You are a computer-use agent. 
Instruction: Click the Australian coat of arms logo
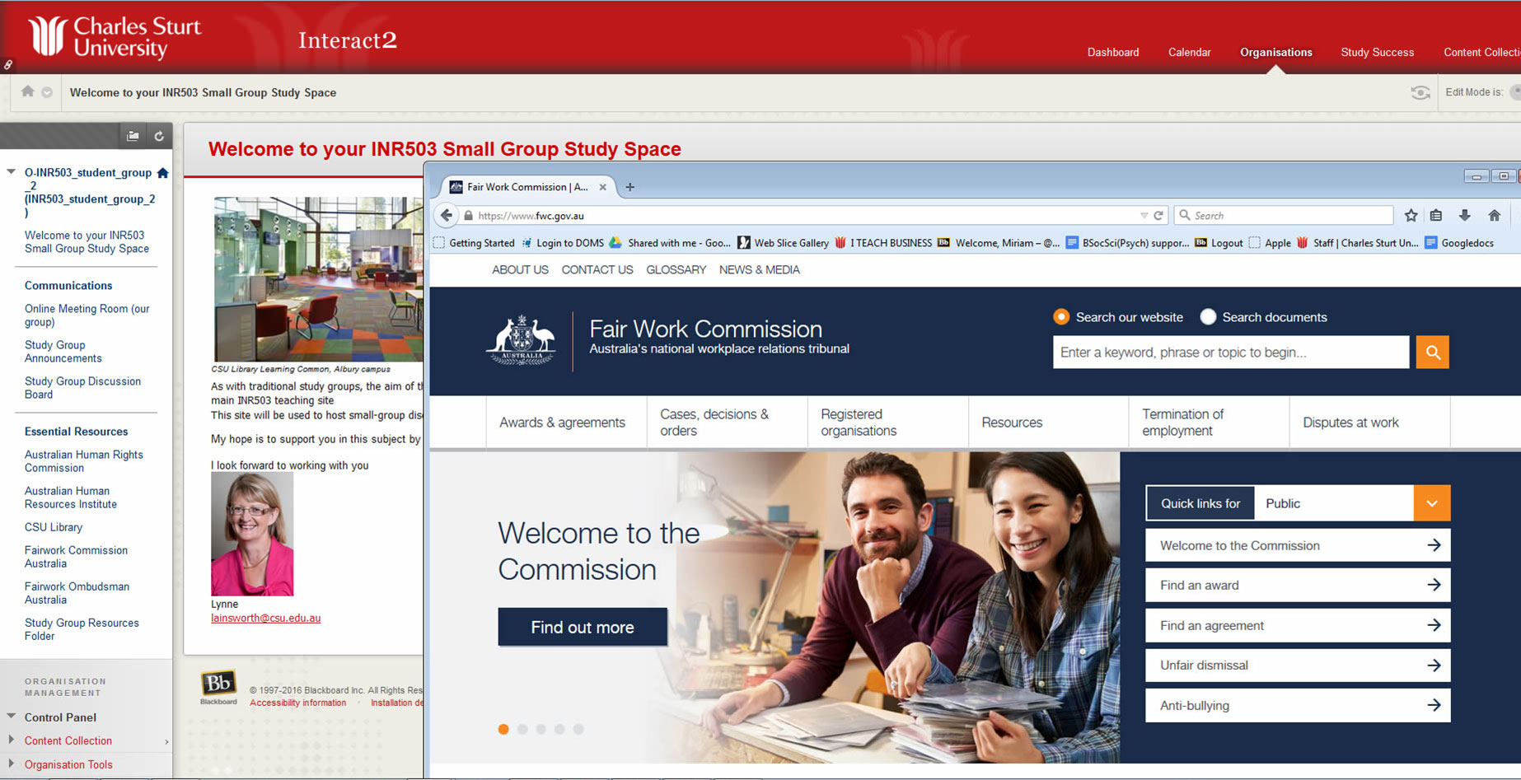[522, 340]
